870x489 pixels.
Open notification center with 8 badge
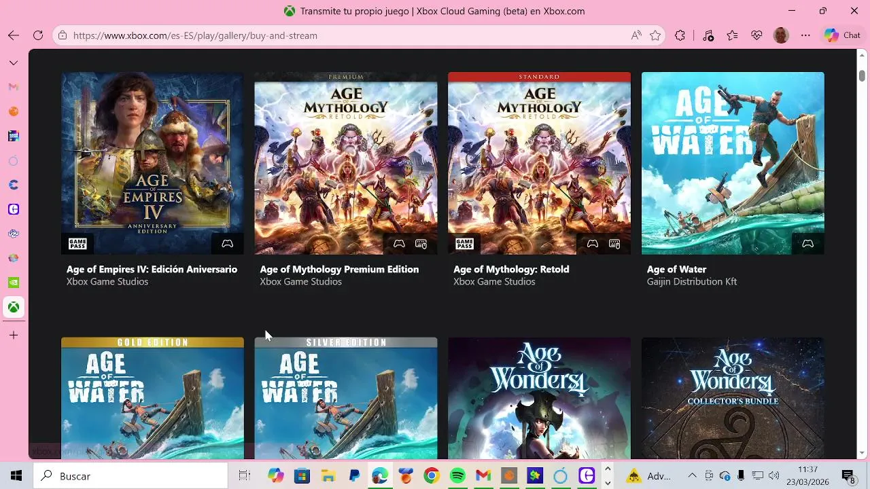(848, 476)
